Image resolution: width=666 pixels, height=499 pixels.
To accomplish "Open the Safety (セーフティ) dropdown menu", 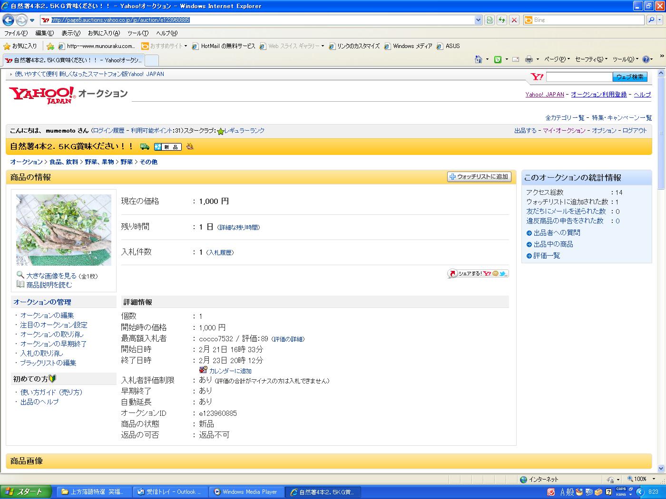I will click(591, 59).
